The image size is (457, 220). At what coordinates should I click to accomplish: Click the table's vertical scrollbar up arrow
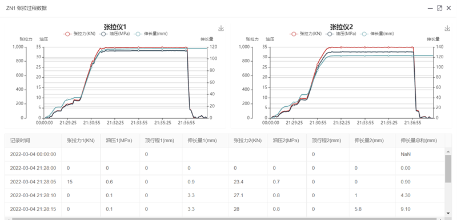tap(448, 151)
